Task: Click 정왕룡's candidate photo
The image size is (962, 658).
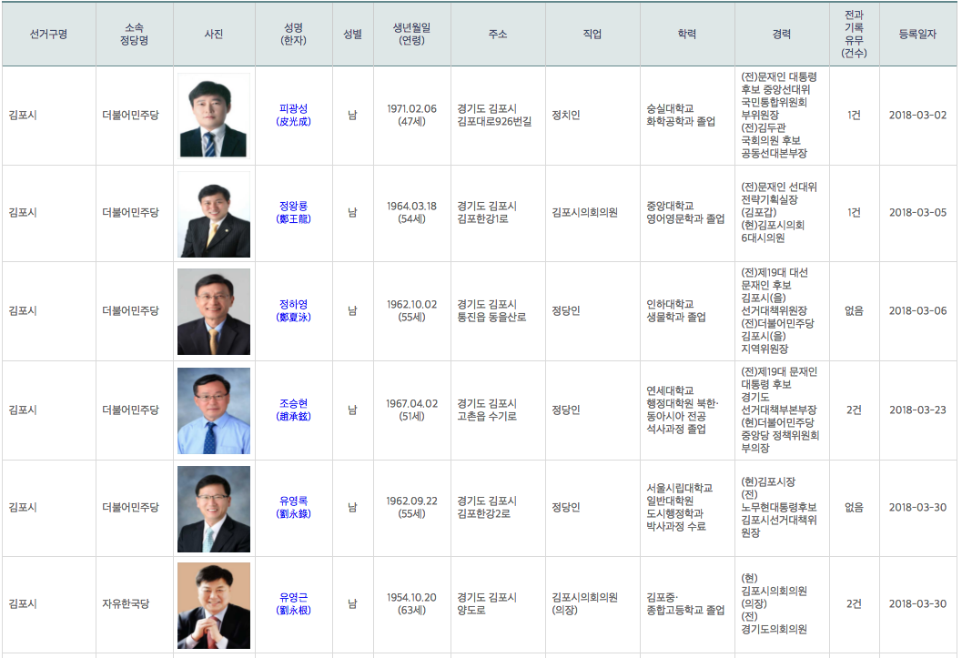Action: [x=214, y=214]
